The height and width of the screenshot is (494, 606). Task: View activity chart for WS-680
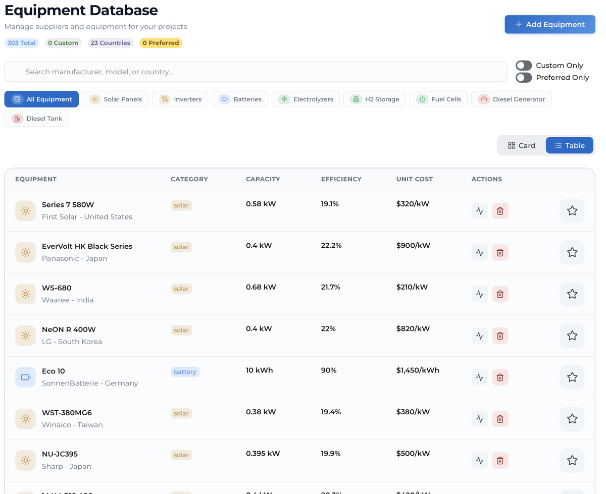(x=480, y=294)
